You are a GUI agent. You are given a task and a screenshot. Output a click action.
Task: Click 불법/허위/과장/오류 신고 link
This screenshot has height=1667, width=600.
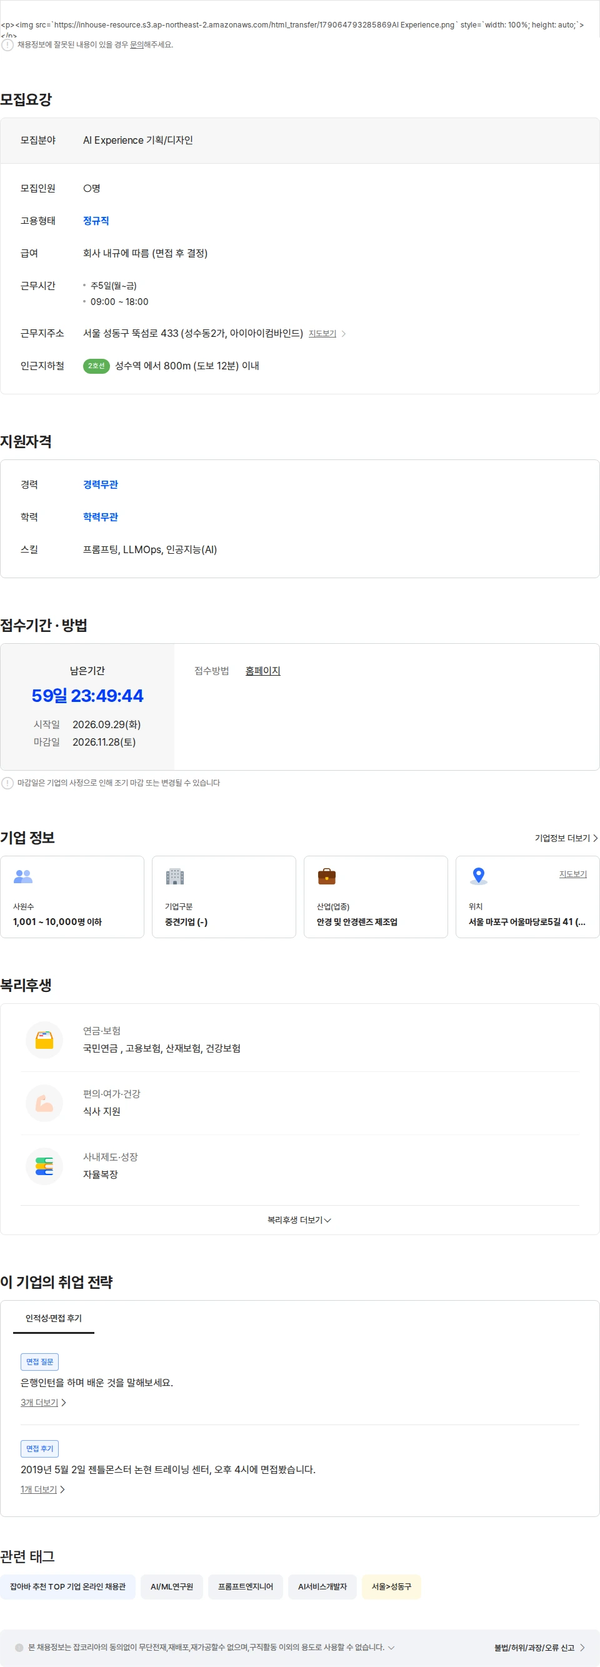pyautogui.click(x=534, y=1648)
